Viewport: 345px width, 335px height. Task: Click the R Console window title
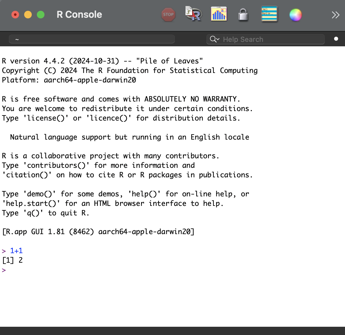pos(79,15)
